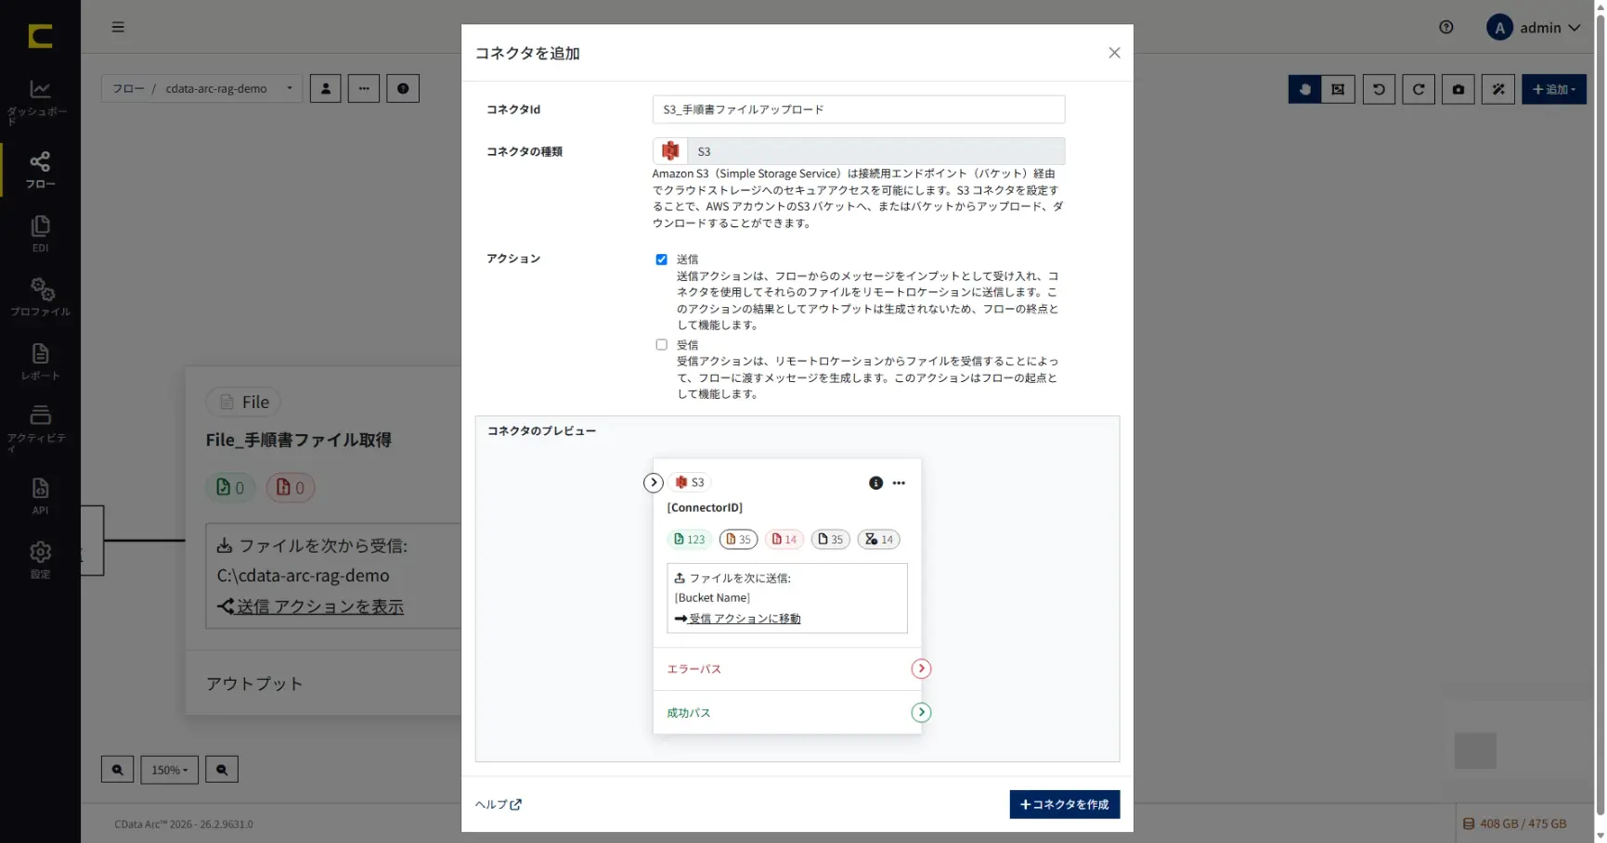Open the ヘルプ help link
Viewport: 1607px width, 843px height.
point(499,804)
